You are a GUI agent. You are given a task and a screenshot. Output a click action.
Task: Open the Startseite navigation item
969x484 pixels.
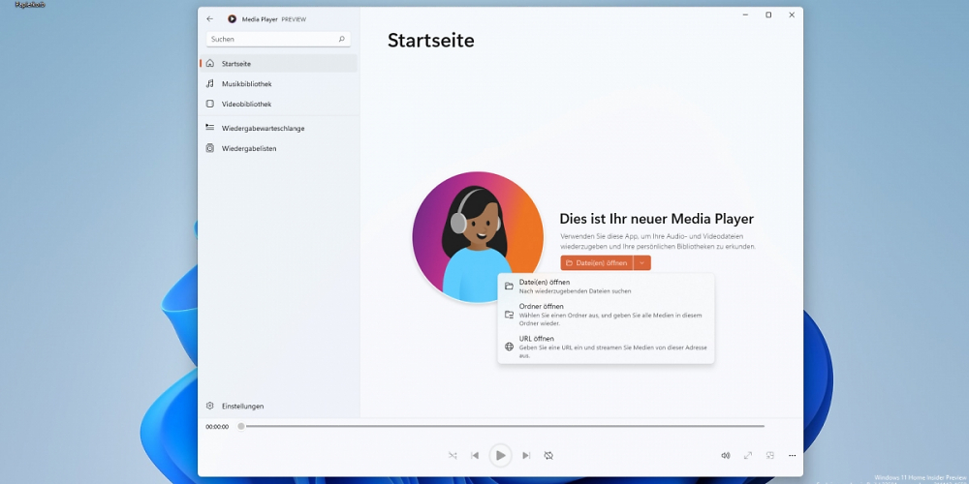click(x=278, y=64)
